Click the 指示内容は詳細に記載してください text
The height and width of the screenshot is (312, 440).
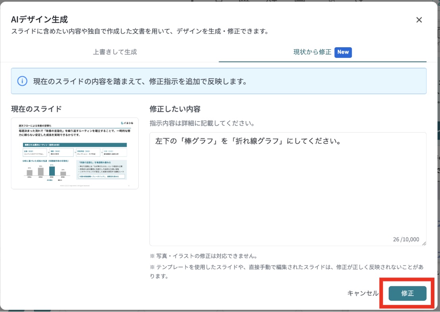pyautogui.click(x=202, y=123)
